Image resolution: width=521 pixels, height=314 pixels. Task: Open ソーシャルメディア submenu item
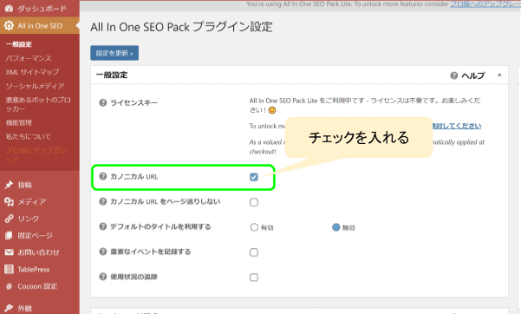tap(36, 86)
